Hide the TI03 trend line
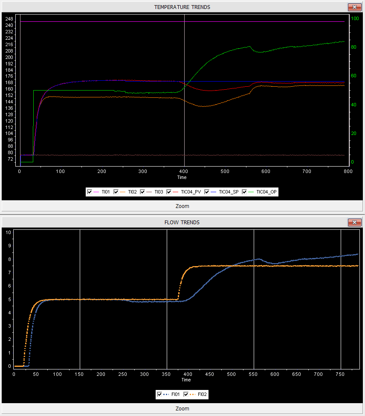The width and height of the screenshot is (365, 416). coord(142,192)
